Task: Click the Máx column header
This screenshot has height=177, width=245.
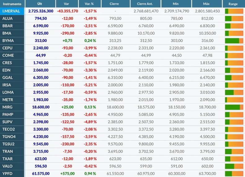Action: pyautogui.click(x=207, y=4)
